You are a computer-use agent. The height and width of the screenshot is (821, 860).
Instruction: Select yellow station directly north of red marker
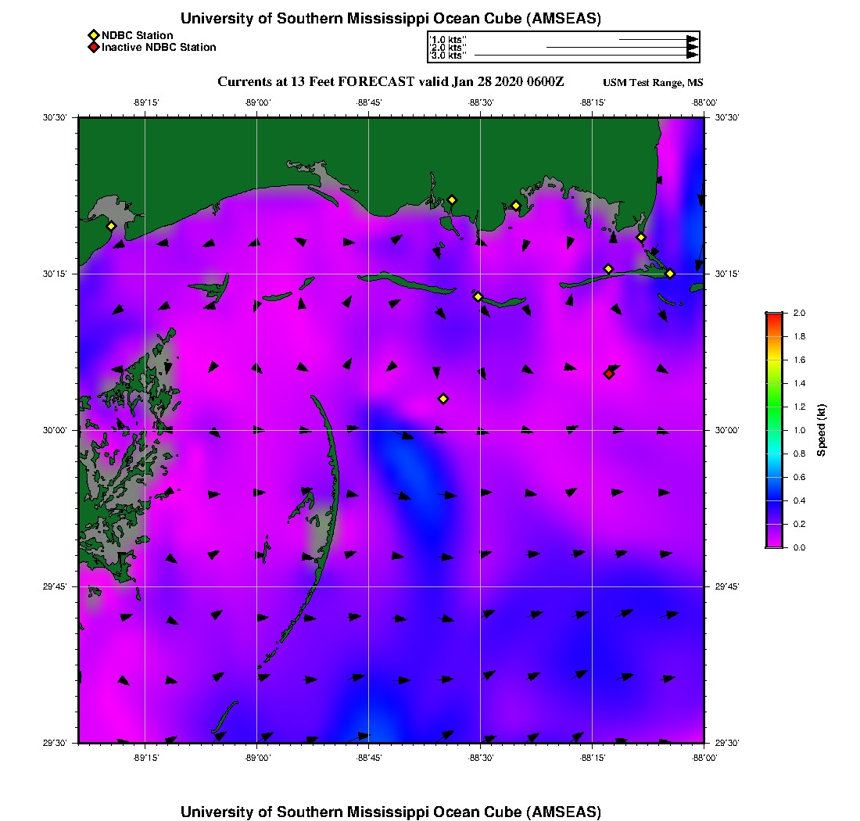608,269
